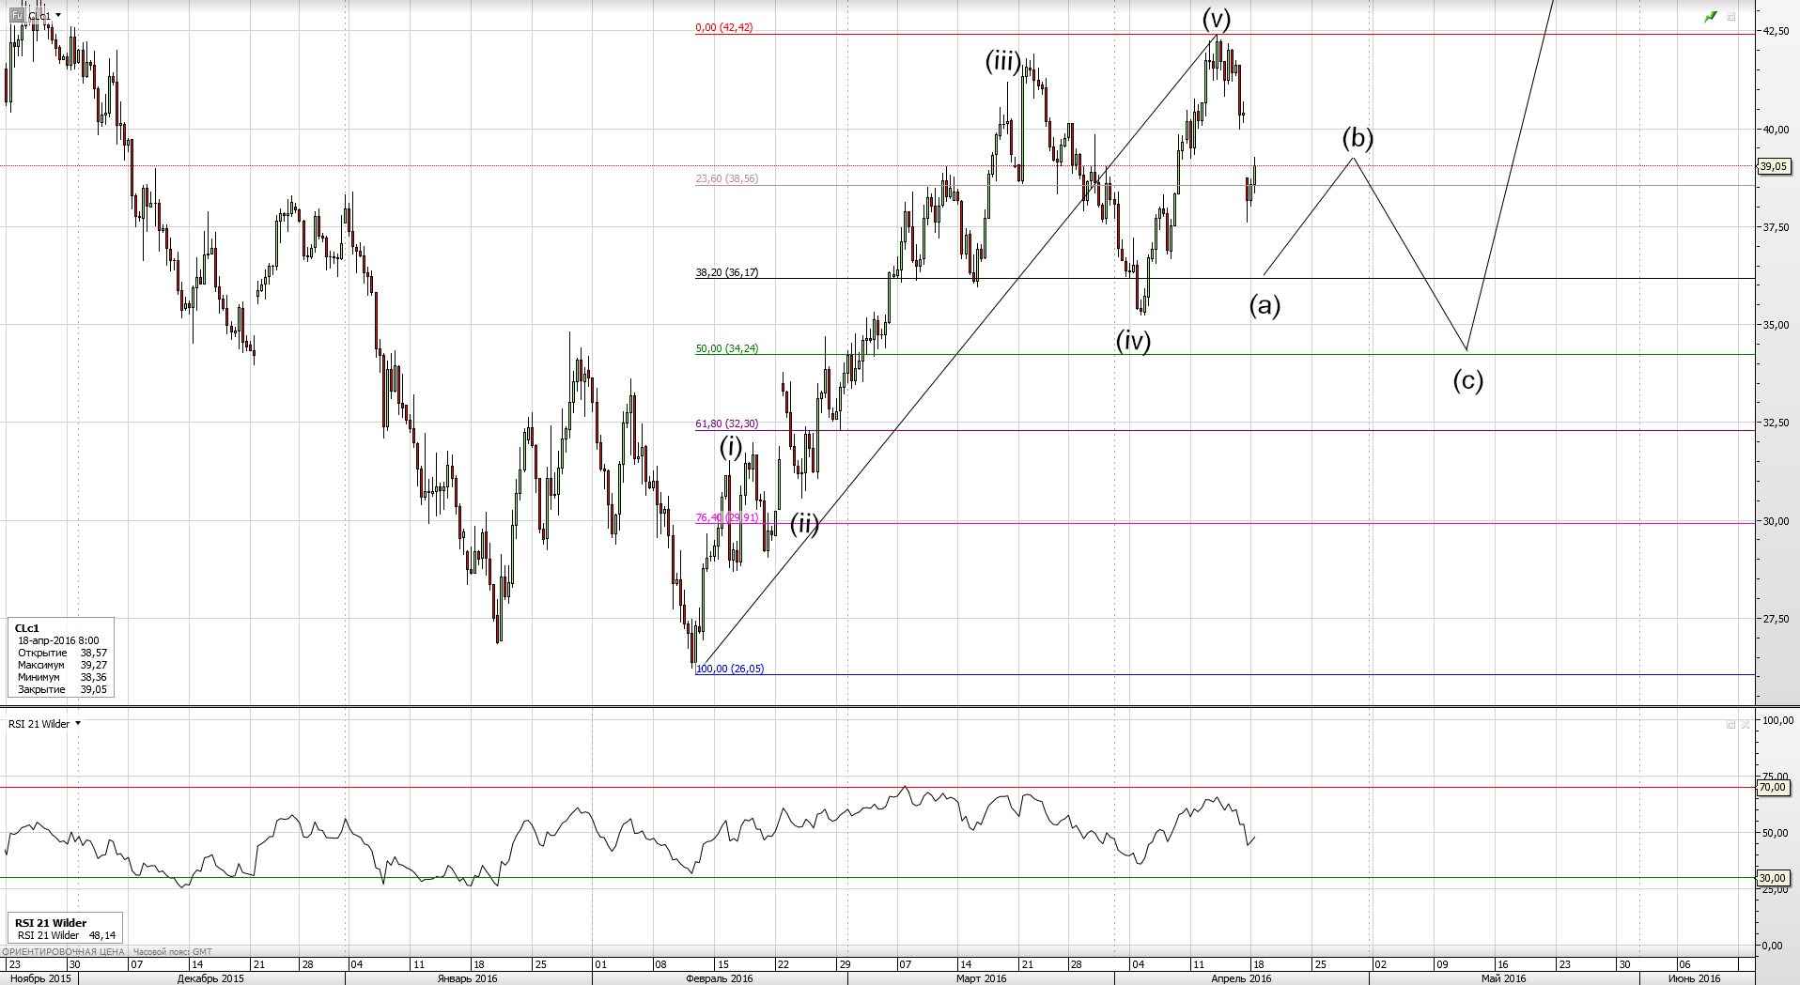The image size is (1800, 985).
Task: Click the Fu futures instrument badge
Action: [x=16, y=16]
